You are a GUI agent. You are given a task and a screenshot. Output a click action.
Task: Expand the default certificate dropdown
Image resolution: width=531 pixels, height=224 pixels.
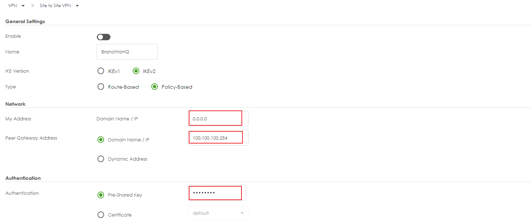tap(218, 213)
